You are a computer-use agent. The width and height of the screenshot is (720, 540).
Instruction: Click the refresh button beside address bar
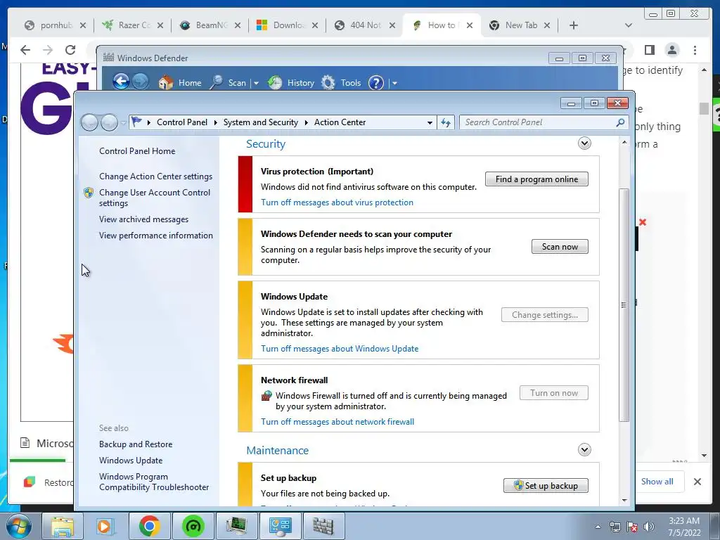coord(445,122)
